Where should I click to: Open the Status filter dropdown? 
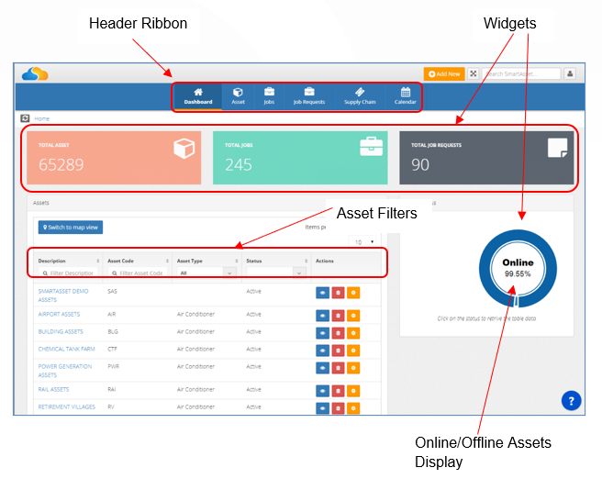pos(276,273)
